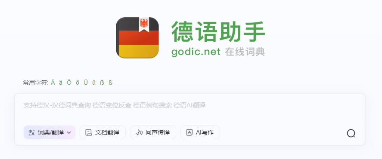Click the 常用字符 label
Screen dimensions: 382x159
coord(36,83)
